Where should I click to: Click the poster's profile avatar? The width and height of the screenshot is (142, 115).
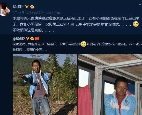[x=5, y=9]
